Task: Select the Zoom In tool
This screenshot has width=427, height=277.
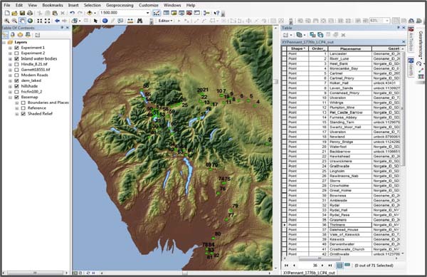Action: pyautogui.click(x=6, y=21)
